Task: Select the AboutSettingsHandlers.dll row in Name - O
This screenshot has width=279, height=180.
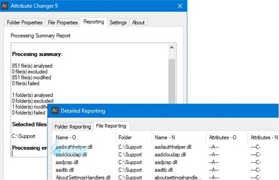Action: [x=83, y=177]
